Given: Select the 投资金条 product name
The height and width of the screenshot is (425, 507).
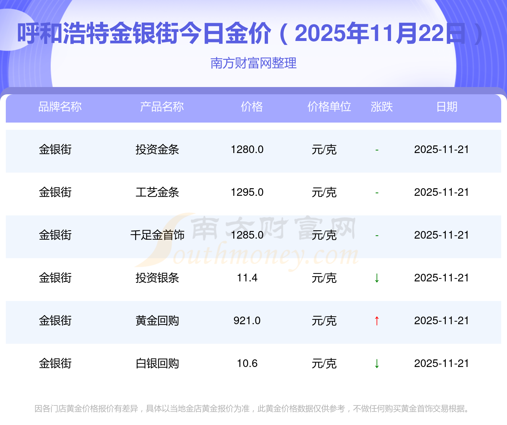Looking at the screenshot, I should 157,150.
